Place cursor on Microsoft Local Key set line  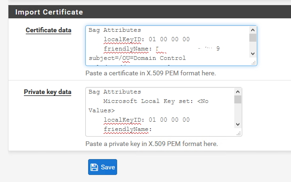[x=156, y=101]
